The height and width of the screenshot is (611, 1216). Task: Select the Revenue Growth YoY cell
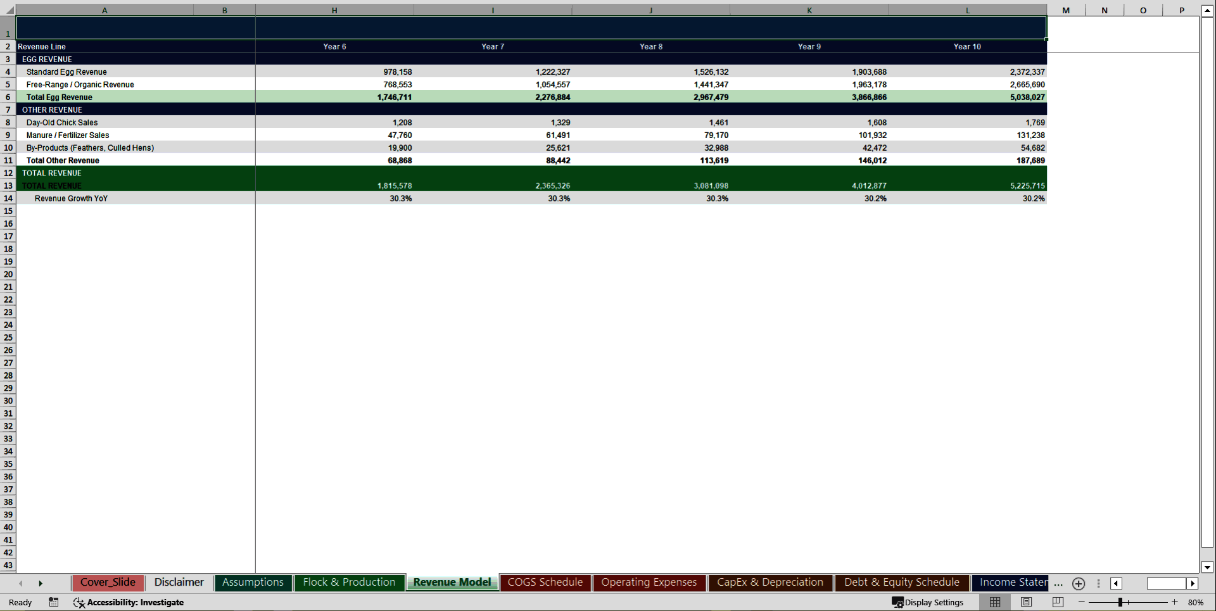(71, 198)
